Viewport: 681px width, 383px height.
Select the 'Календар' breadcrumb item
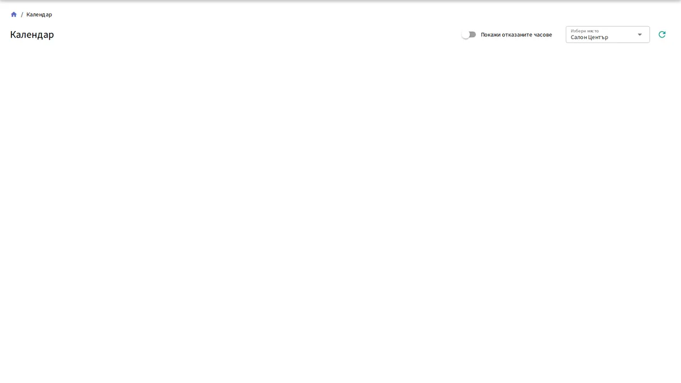(x=39, y=14)
